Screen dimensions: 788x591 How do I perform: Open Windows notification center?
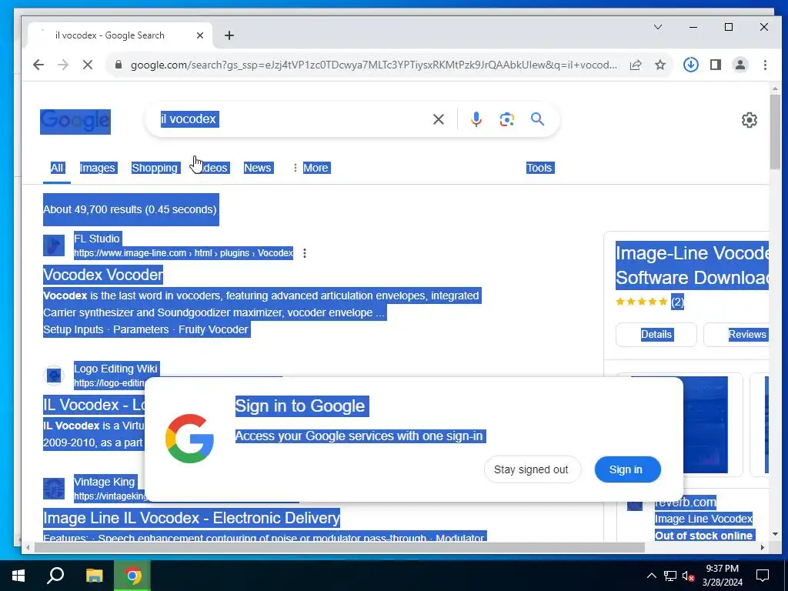coord(763,576)
